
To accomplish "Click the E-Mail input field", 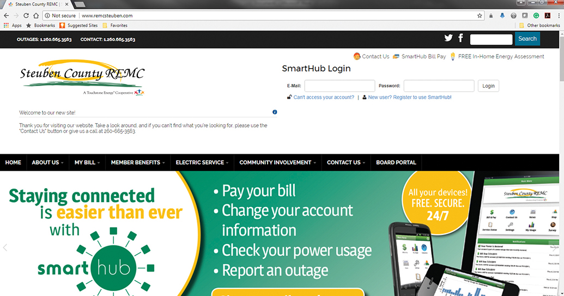I will (x=339, y=86).
